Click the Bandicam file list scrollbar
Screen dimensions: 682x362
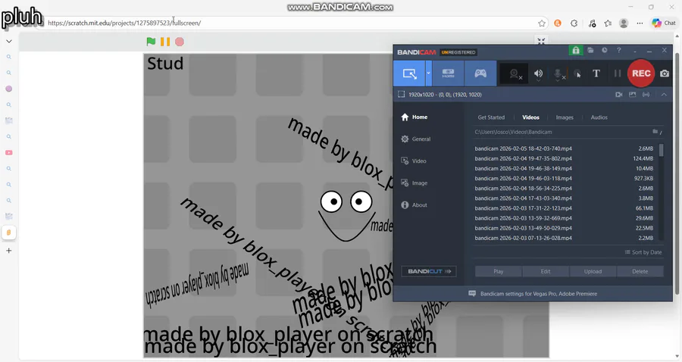[x=661, y=150]
